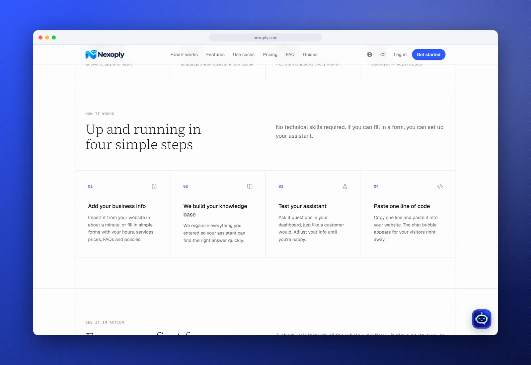Click the Get started button
The image size is (531, 365).
pos(428,54)
